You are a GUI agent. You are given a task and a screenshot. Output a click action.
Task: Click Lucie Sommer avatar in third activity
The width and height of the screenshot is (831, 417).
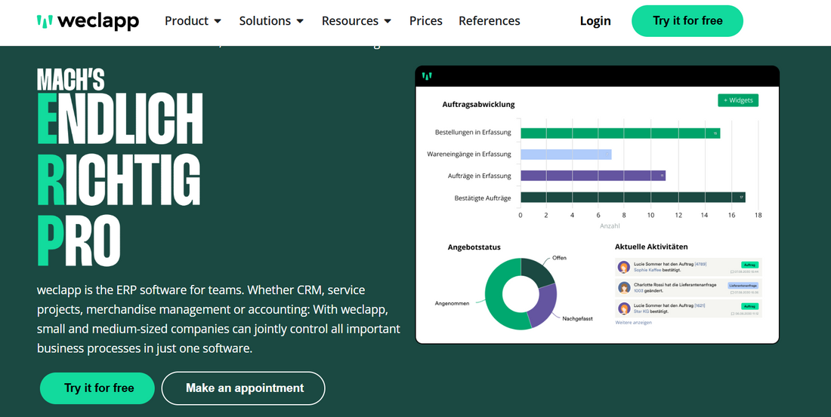624,308
